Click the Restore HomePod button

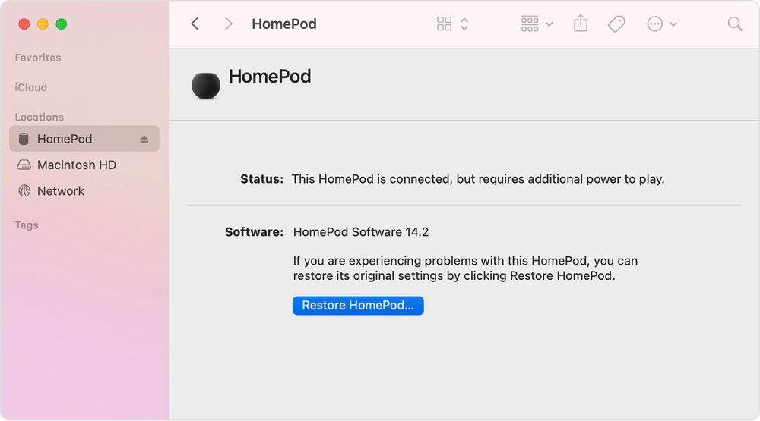click(x=358, y=306)
